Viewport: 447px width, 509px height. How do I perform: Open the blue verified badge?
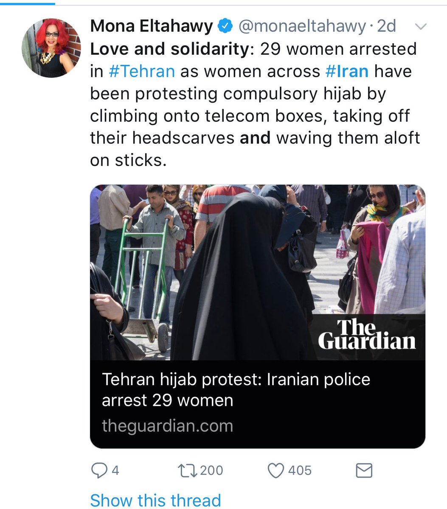(x=225, y=27)
